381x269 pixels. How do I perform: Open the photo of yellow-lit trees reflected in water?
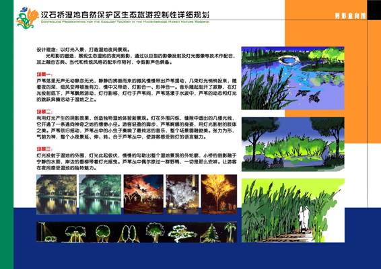tap(57, 194)
